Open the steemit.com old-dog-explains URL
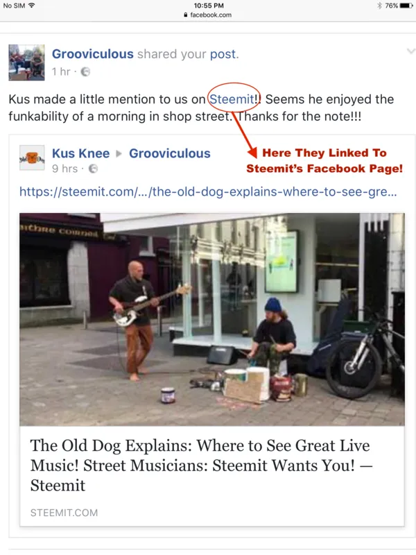This screenshot has height=555, width=416. 208,191
